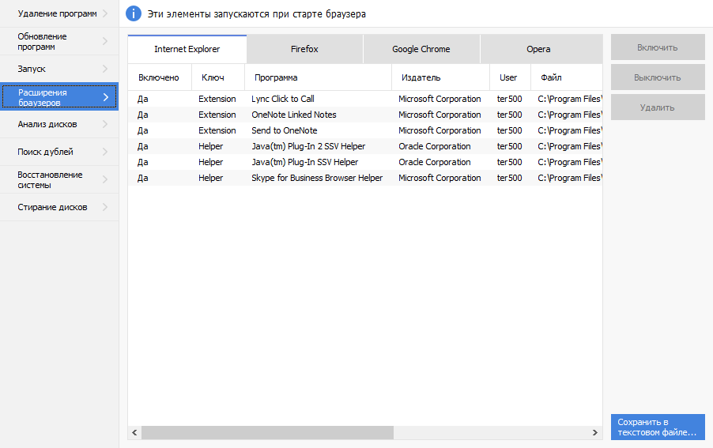
Task: Switch to the Google Chrome tab
Action: coord(421,49)
